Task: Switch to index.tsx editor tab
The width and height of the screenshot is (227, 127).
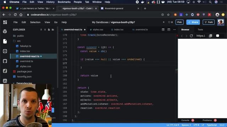Action: click(117, 30)
